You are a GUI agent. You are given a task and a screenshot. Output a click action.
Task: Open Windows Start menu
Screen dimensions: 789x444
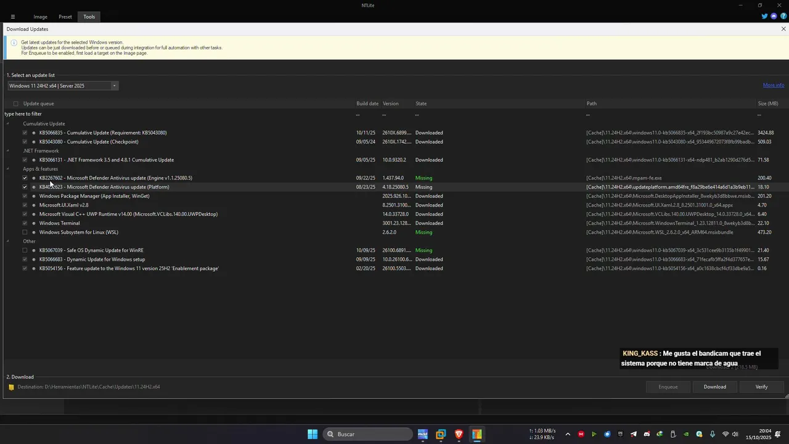313,434
